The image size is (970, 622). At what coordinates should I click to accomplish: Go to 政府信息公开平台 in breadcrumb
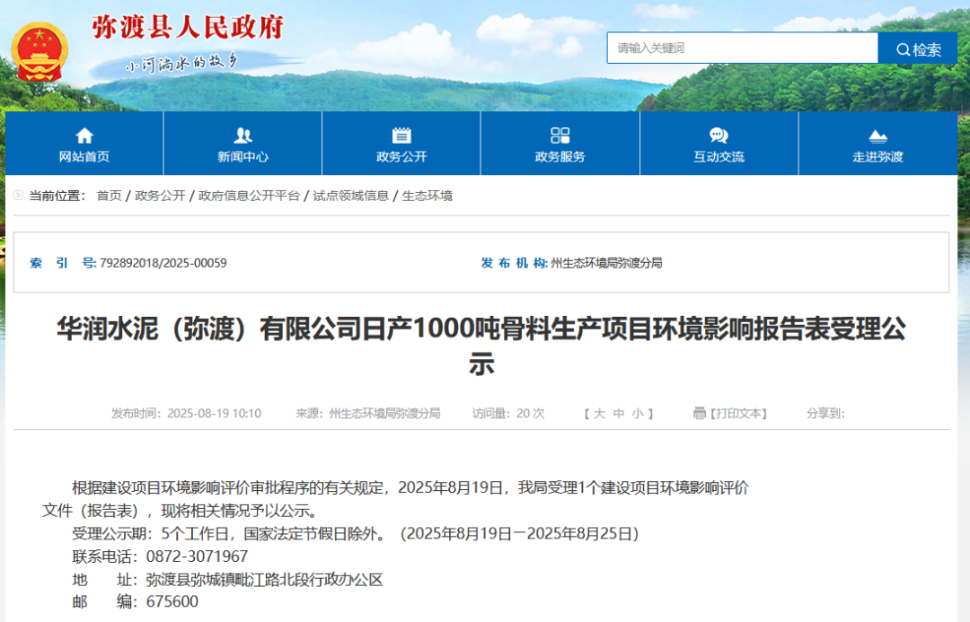[x=249, y=196]
